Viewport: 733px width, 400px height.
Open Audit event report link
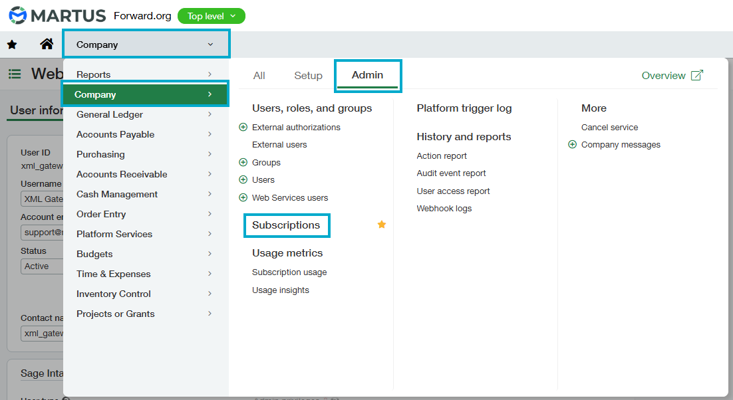point(451,173)
